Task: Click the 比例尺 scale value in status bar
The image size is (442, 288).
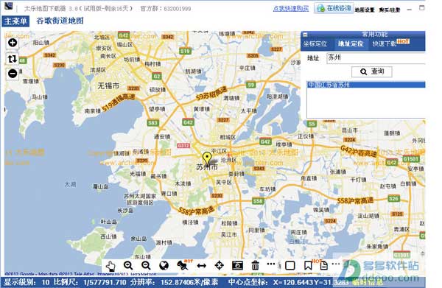Action: point(90,282)
